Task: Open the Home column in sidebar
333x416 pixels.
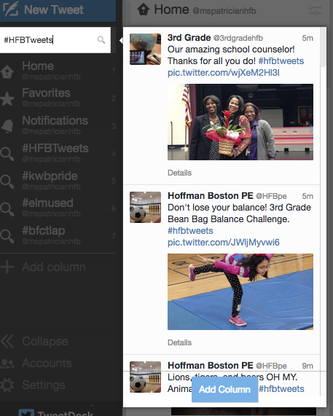Action: pos(58,71)
